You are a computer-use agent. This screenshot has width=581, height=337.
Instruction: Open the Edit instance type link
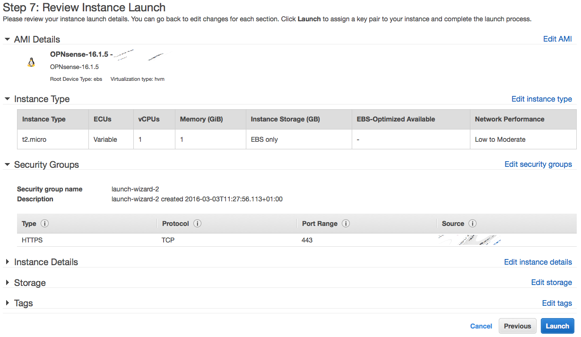(x=541, y=99)
